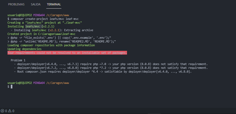Click the '@php -r "file_exists('.env')' script line

coord(59,38)
